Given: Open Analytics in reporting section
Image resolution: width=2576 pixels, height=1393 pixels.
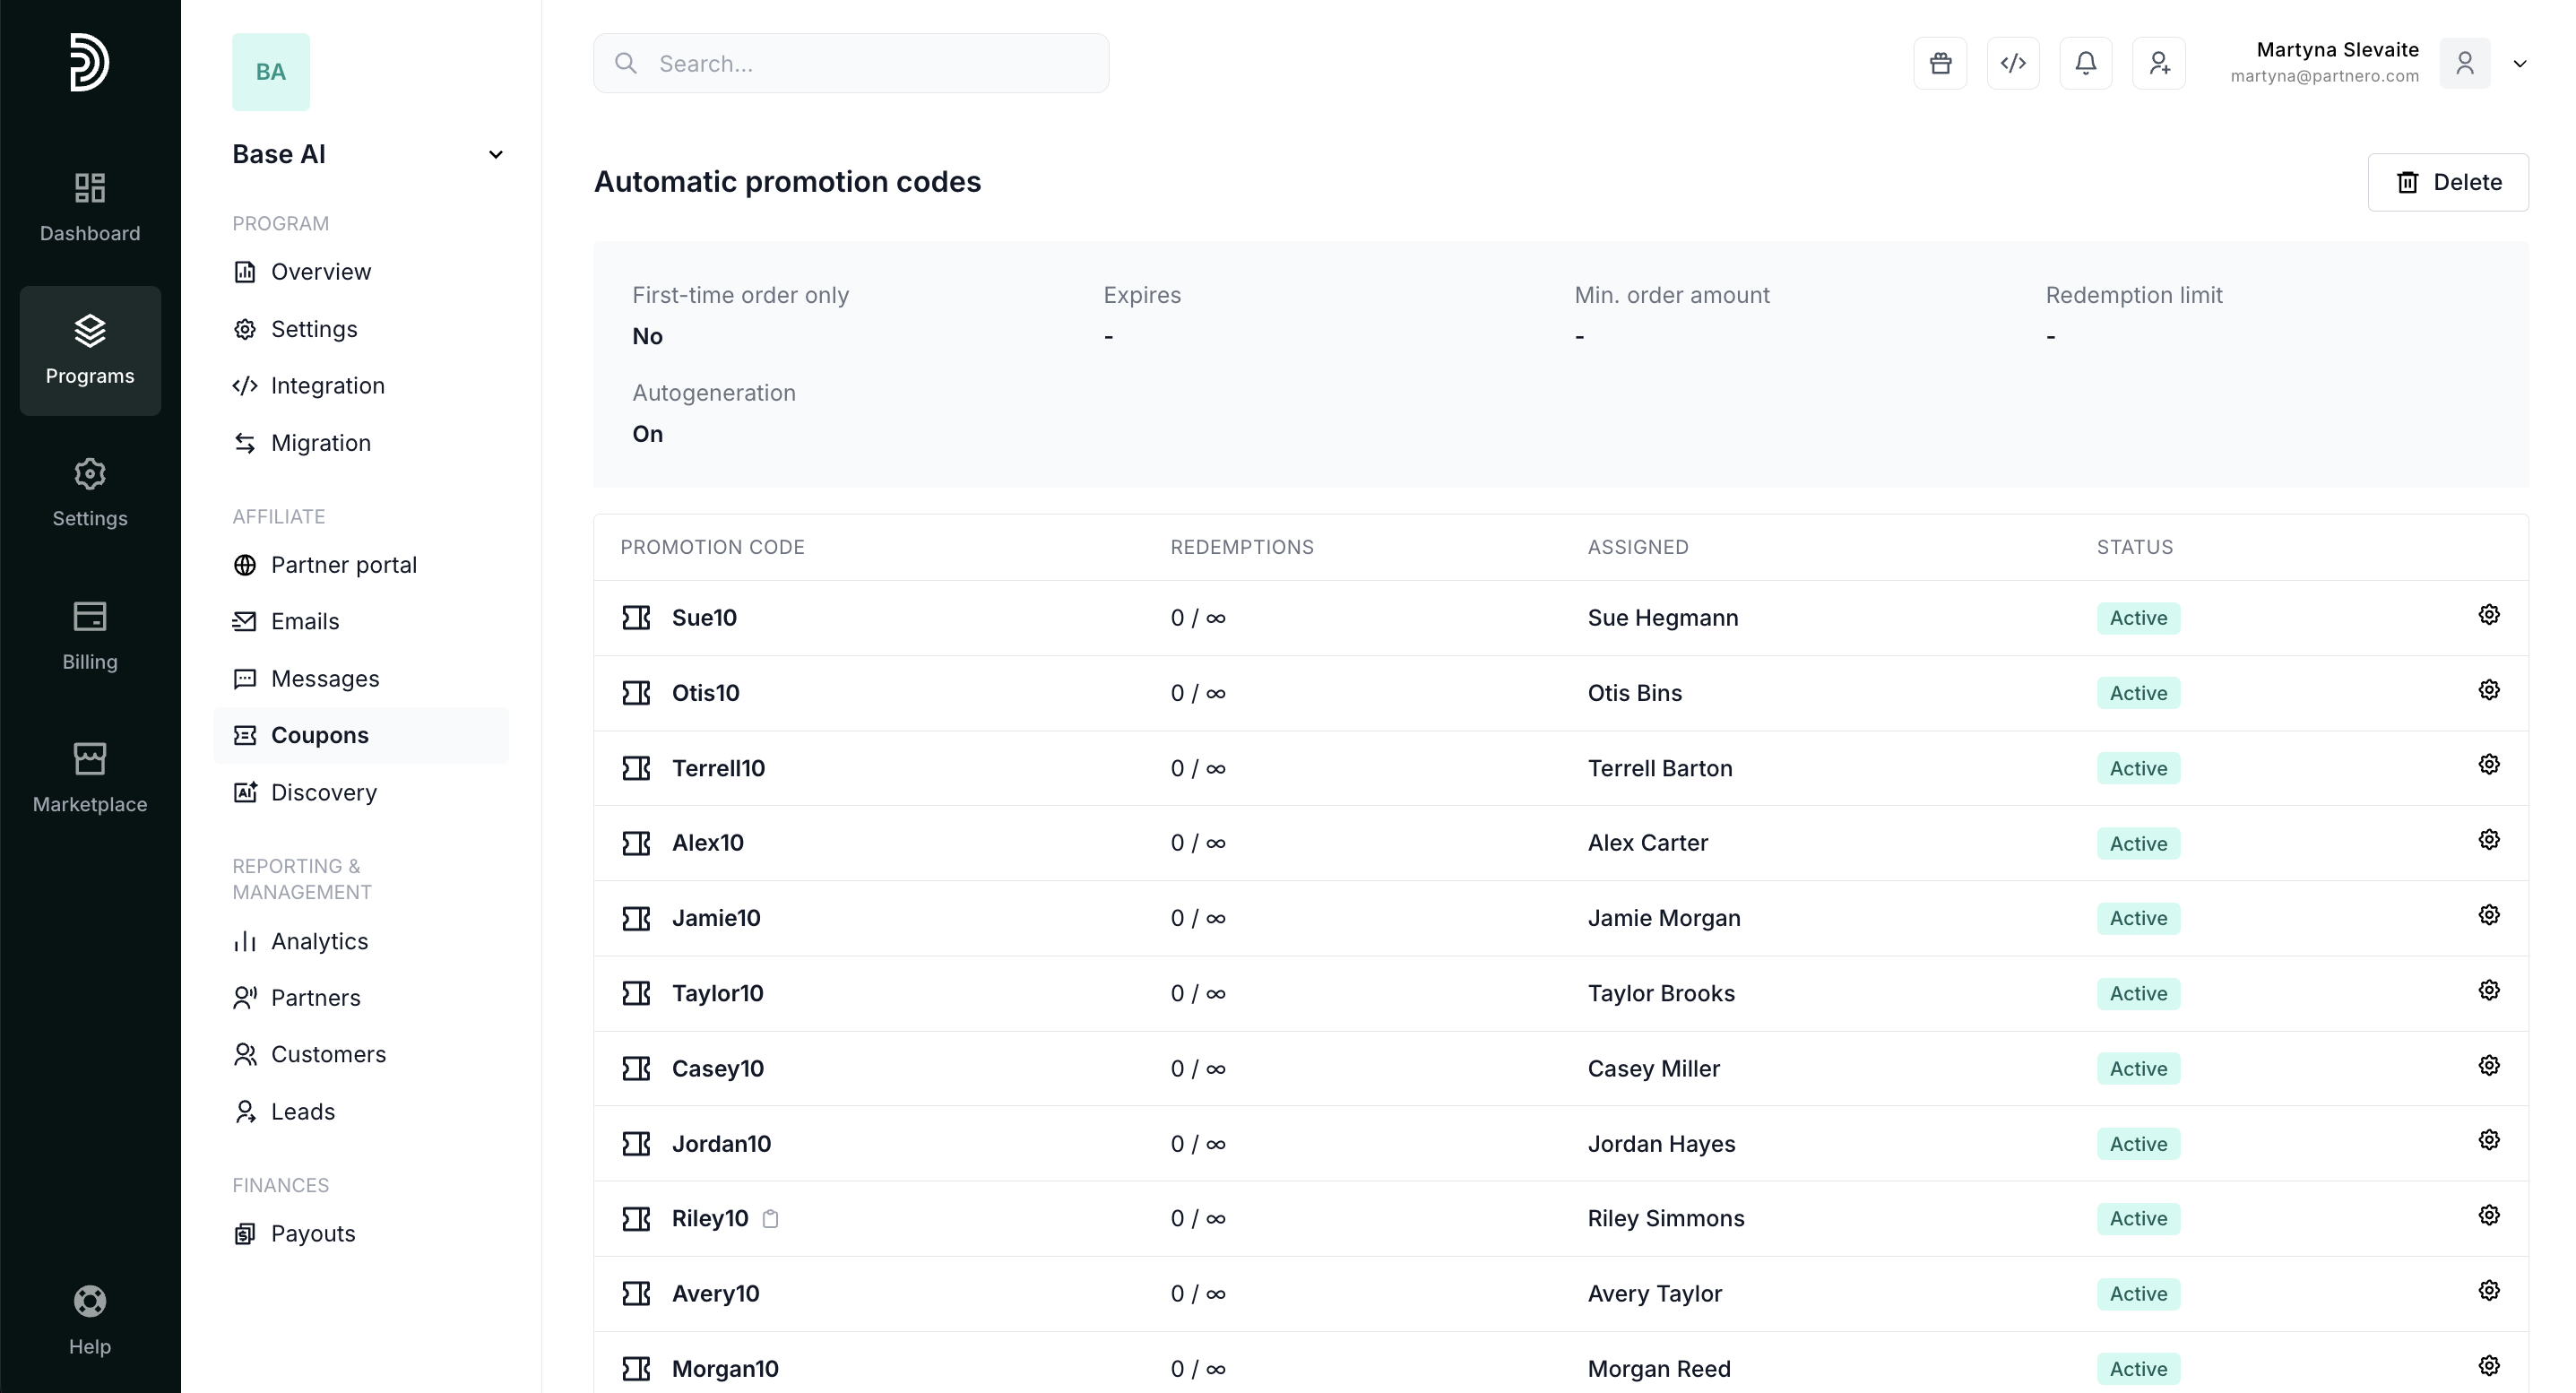Looking at the screenshot, I should tap(319, 941).
